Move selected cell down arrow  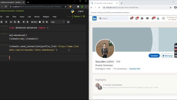[x=27, y=22]
